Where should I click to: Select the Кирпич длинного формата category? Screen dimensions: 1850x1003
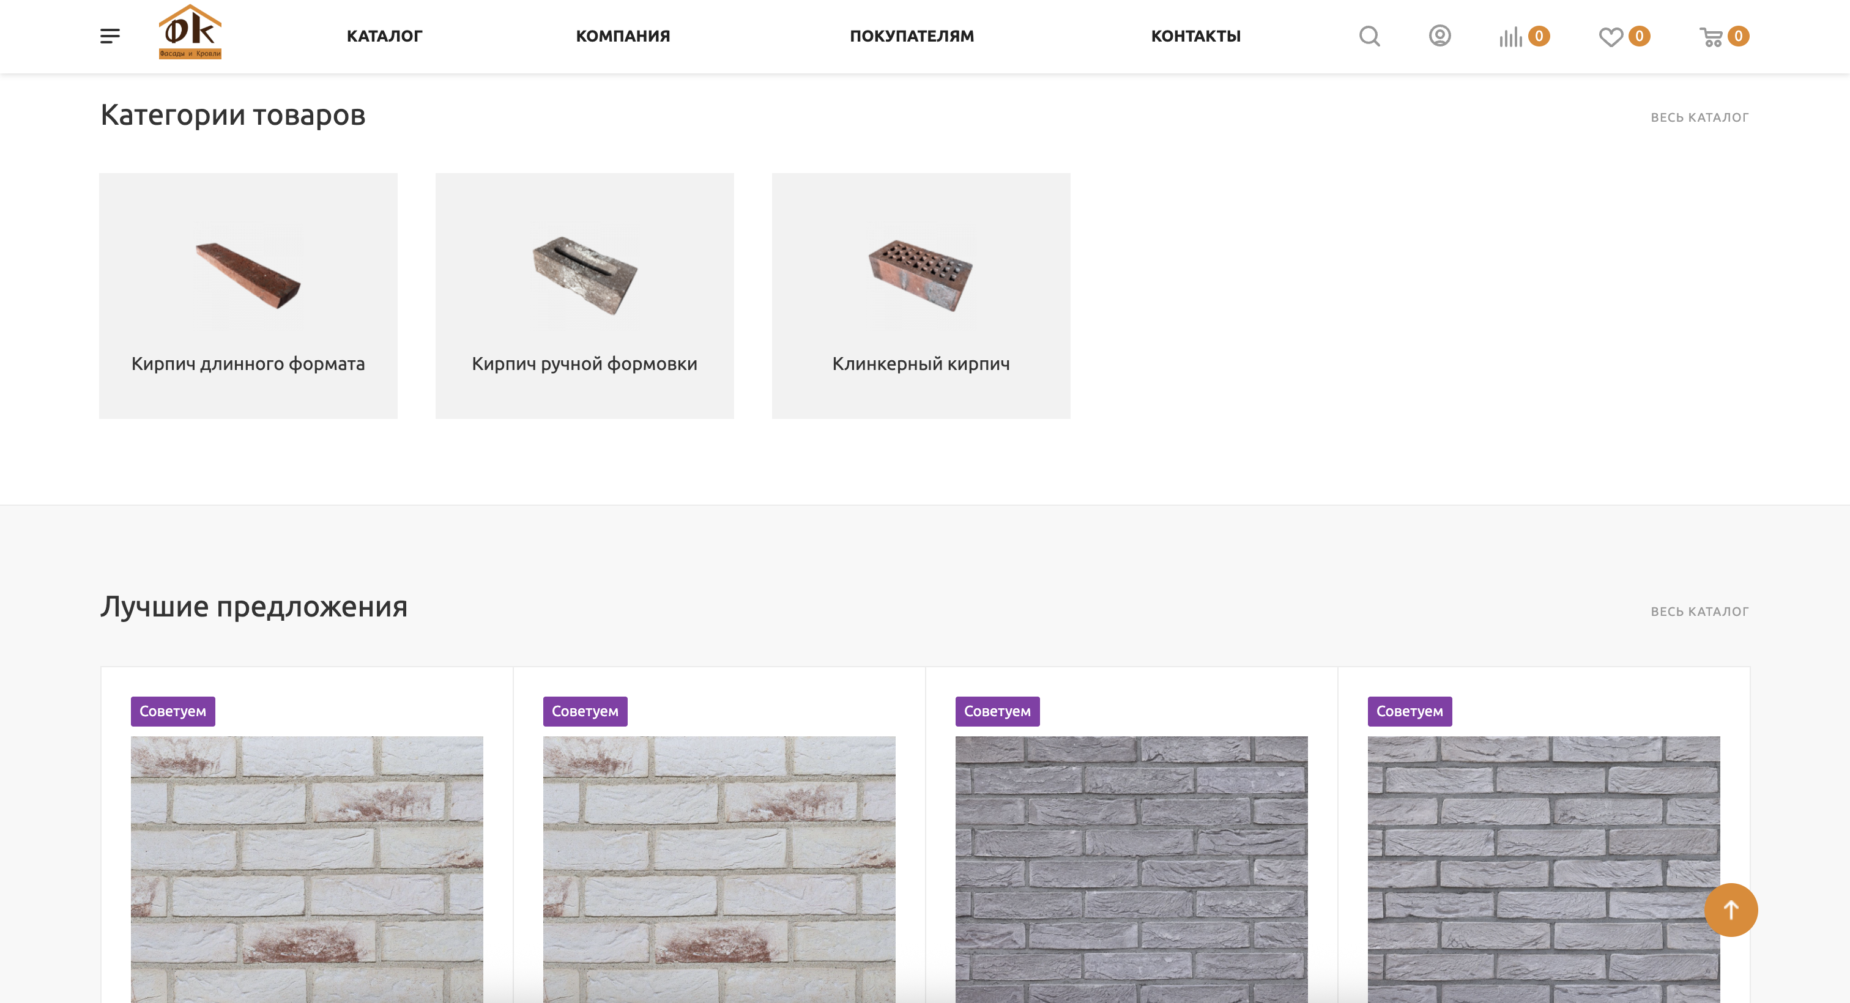(248, 296)
